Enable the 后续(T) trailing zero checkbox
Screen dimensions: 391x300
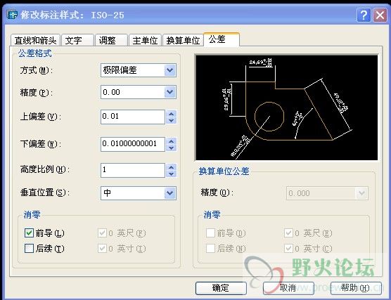(29, 248)
